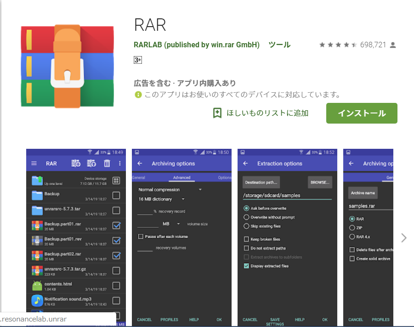Click the Backup.part02.rar archive icon
This screenshot has height=327, width=414.
[x=37, y=256]
